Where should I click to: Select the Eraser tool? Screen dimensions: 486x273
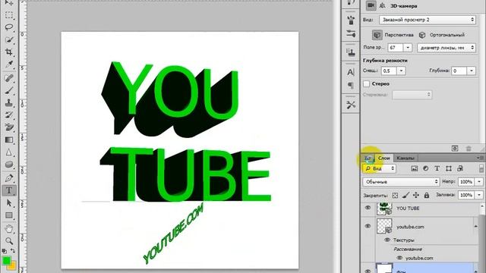(x=9, y=127)
